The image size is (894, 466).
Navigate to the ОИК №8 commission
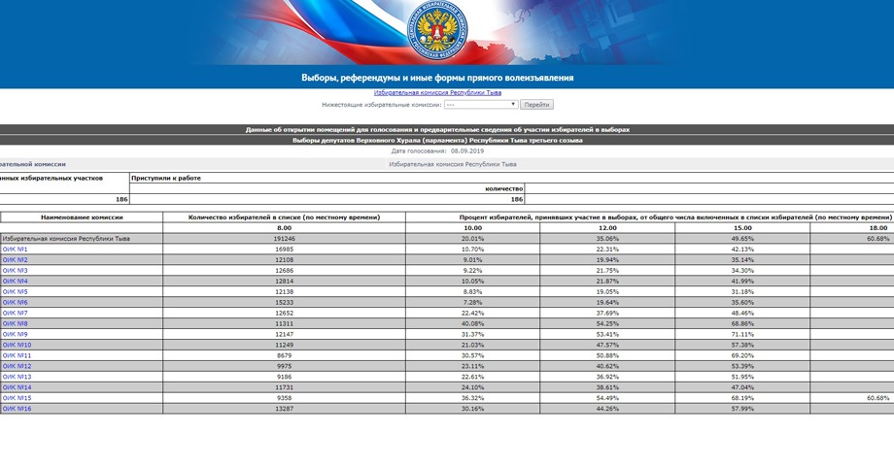pos(15,324)
